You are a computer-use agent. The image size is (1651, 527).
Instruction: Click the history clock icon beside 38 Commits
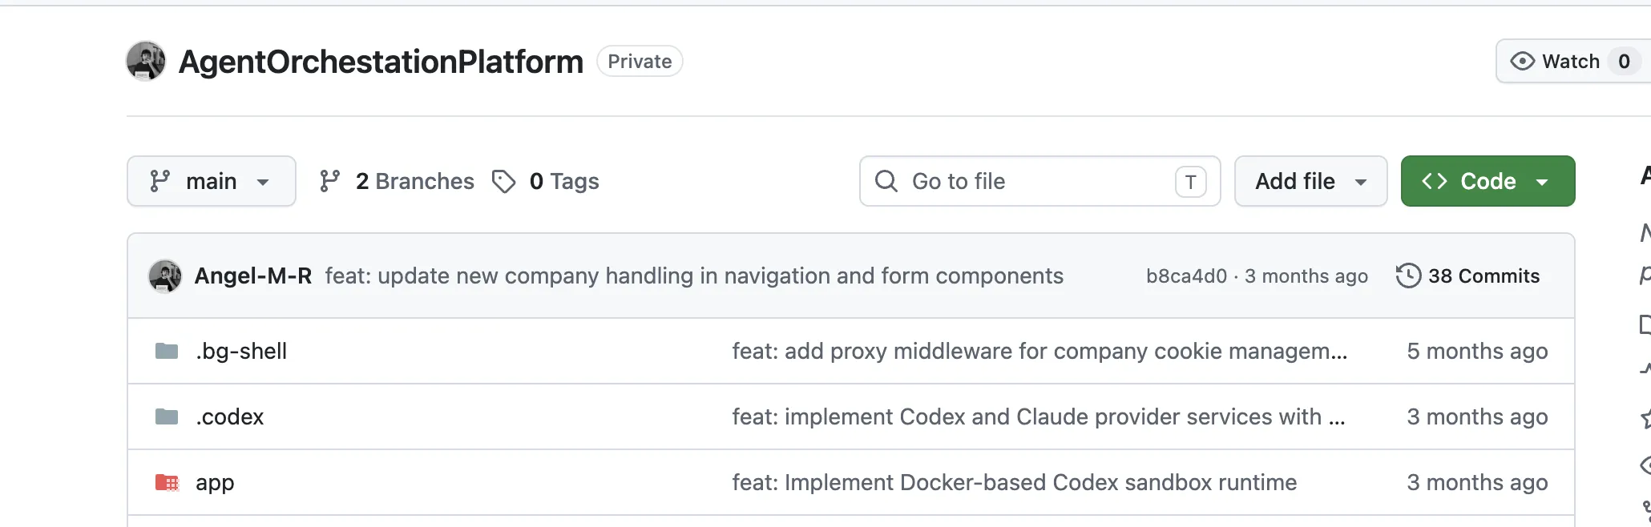(x=1408, y=276)
